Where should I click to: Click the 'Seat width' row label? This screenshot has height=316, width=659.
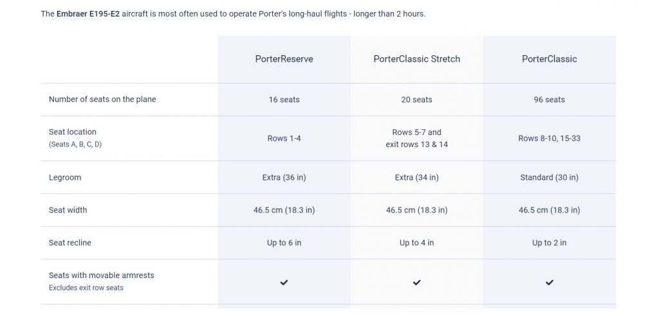coord(68,210)
